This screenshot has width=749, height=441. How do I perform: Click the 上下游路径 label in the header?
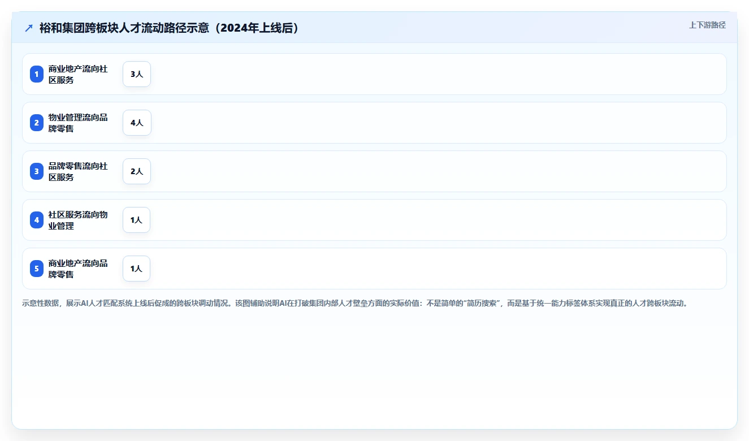(707, 25)
